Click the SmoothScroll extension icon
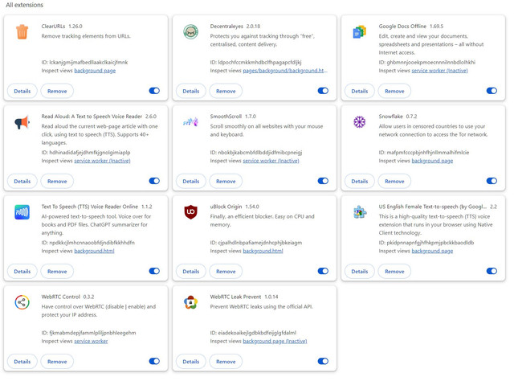This screenshot has height=381, width=514. point(191,122)
